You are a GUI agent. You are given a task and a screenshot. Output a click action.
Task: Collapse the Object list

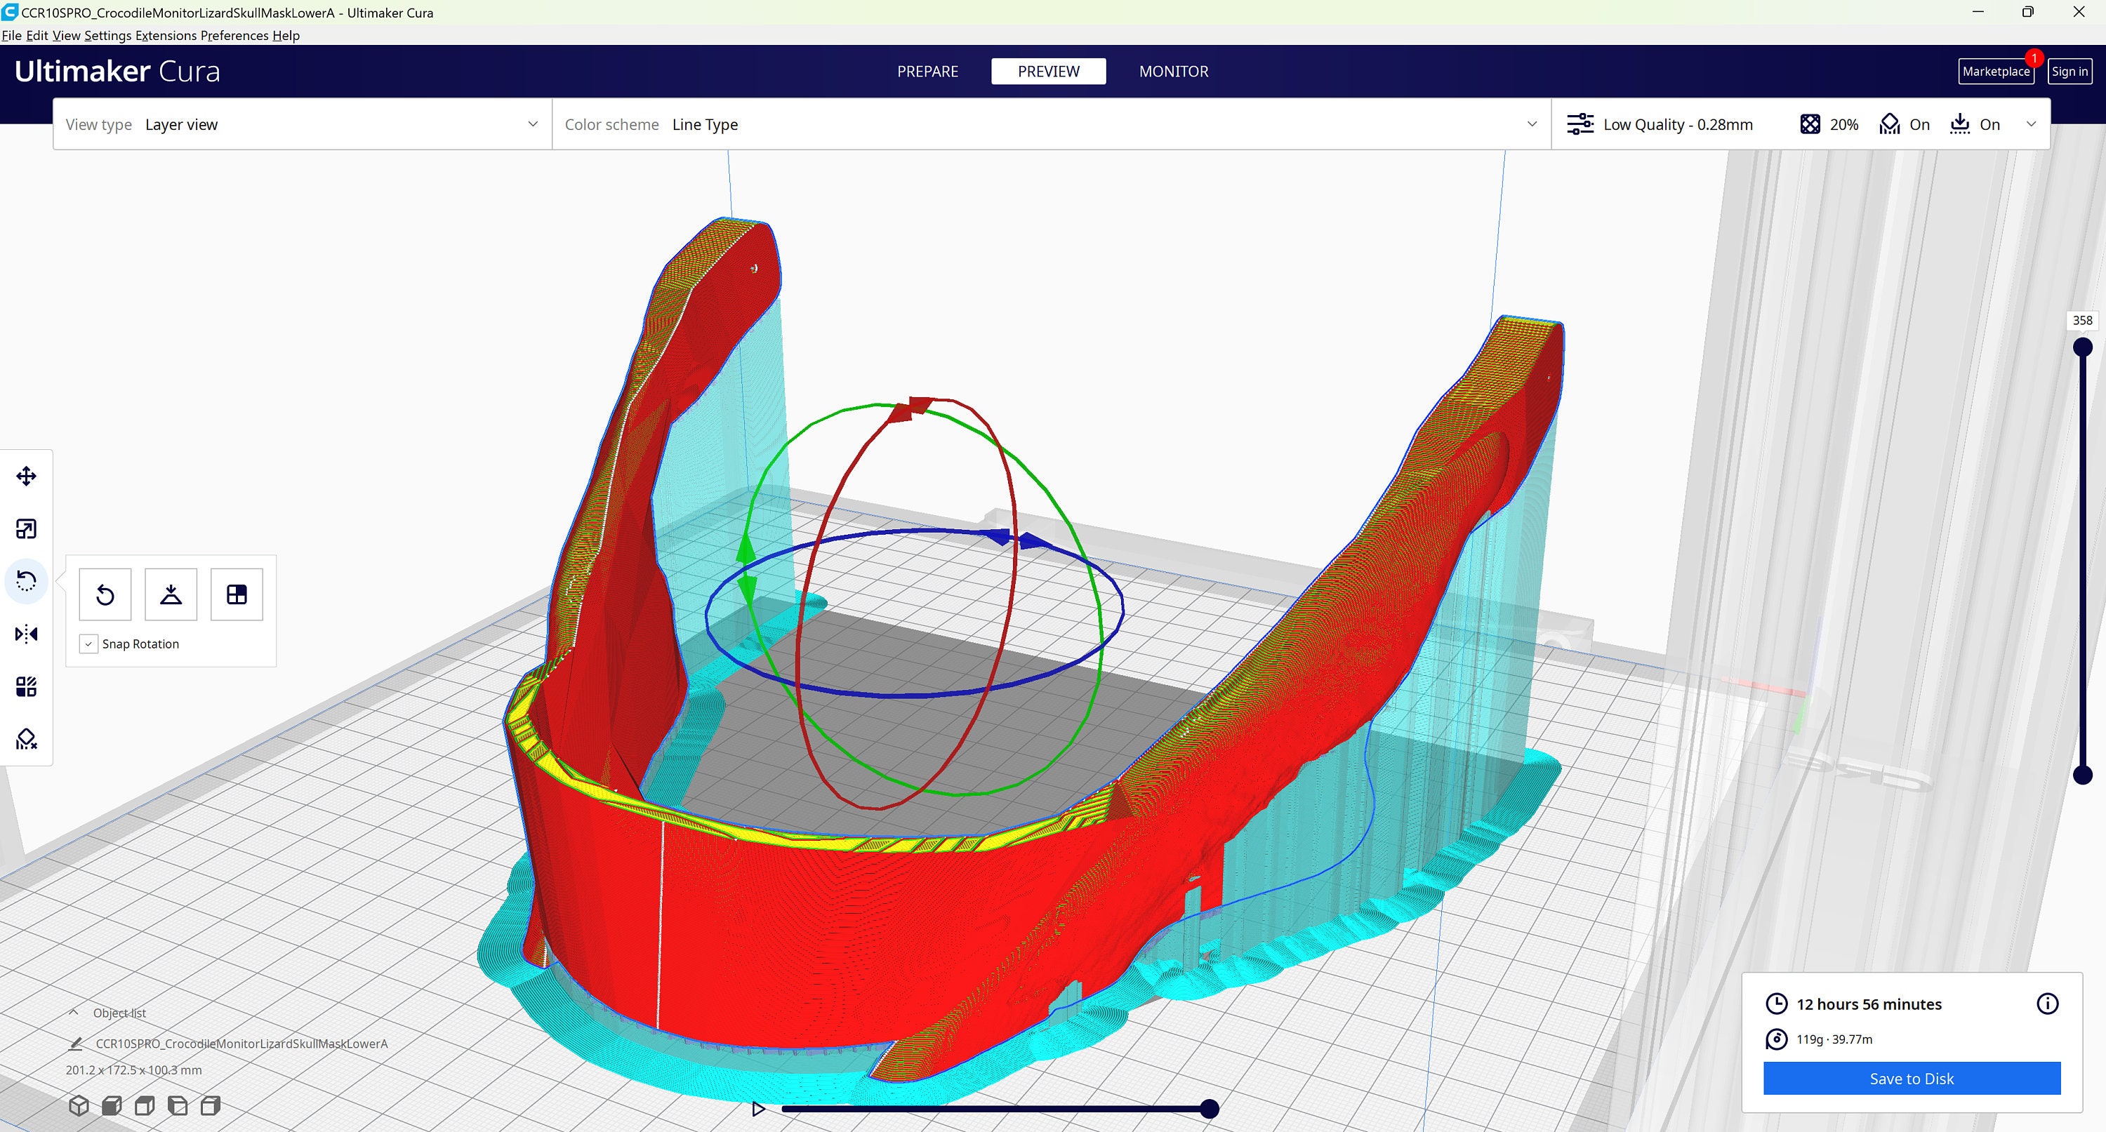(x=74, y=1013)
